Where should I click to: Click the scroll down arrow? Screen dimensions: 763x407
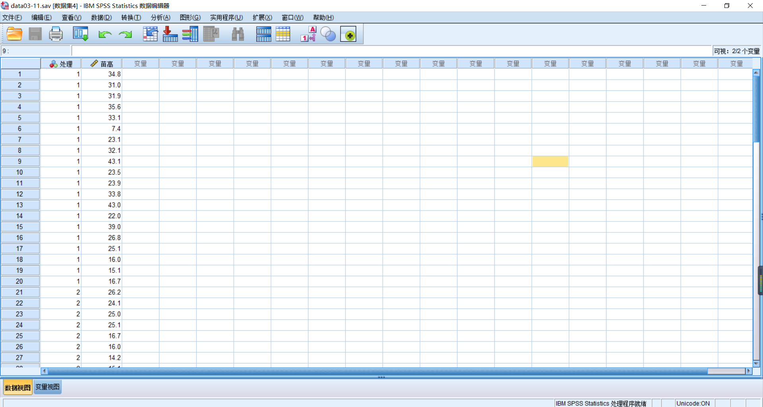tap(756, 363)
